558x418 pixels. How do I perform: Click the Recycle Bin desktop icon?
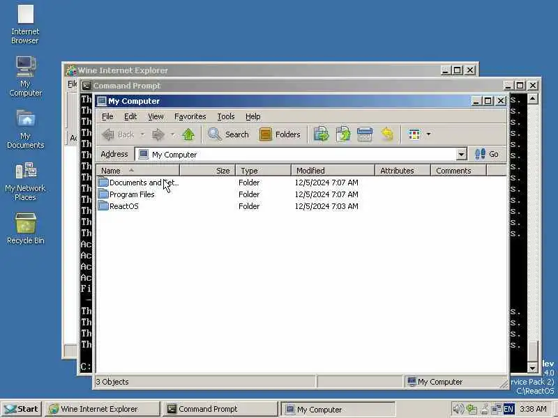(x=26, y=229)
